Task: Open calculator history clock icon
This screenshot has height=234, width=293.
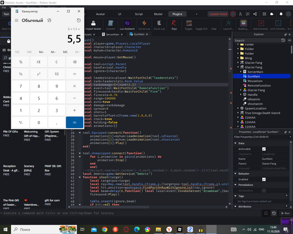Action: click(79, 20)
